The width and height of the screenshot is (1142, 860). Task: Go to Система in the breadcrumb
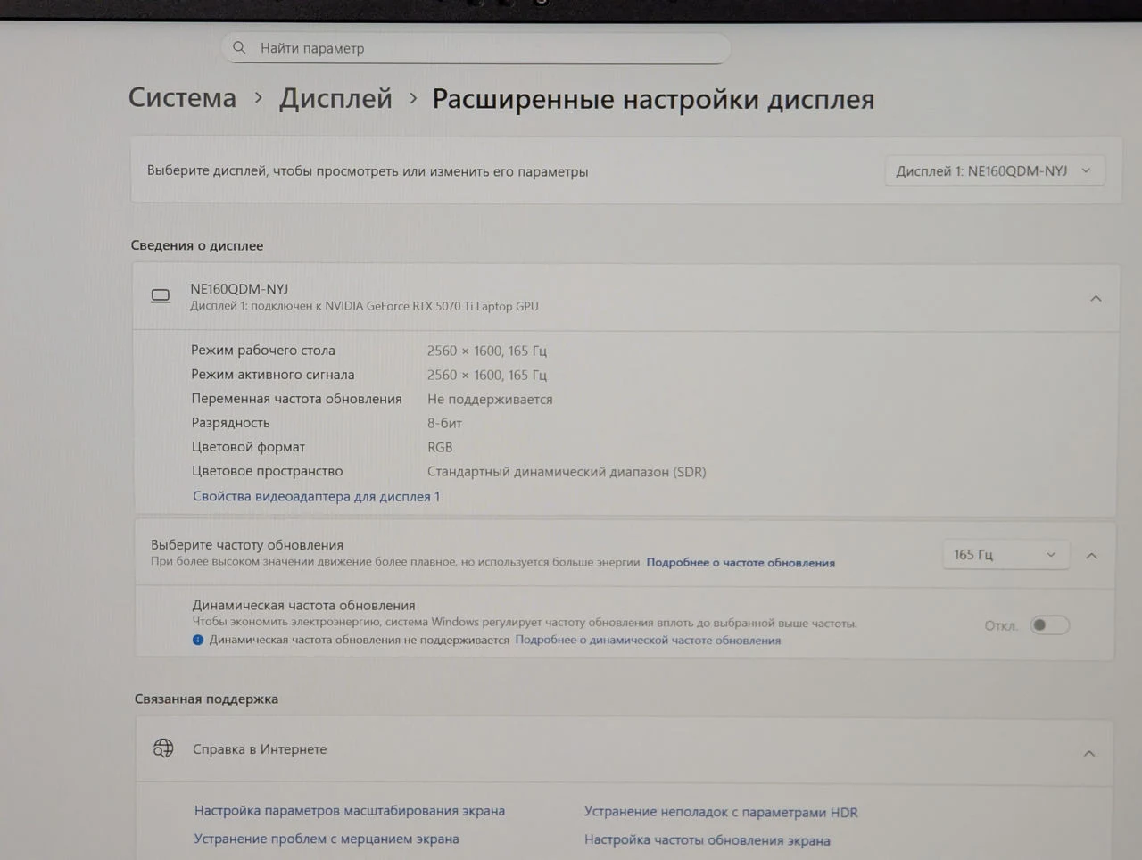(182, 97)
